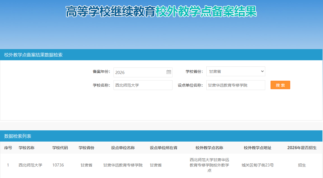This screenshot has width=323, height=178.
Task: Click the 备案年份 label
Action: (x=101, y=71)
